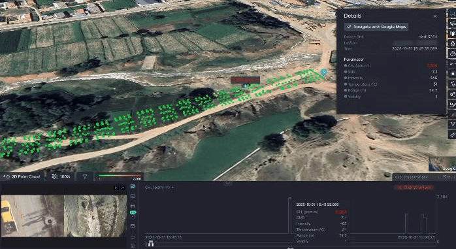
Task: Click the red Click to unlock button
Action: point(414,188)
